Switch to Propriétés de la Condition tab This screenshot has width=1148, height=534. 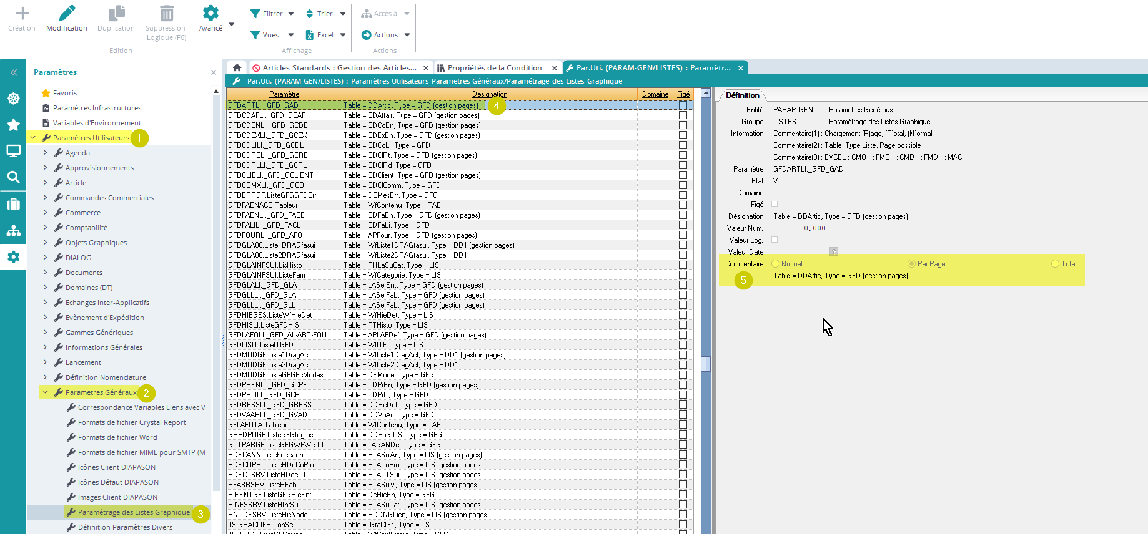[x=494, y=68]
